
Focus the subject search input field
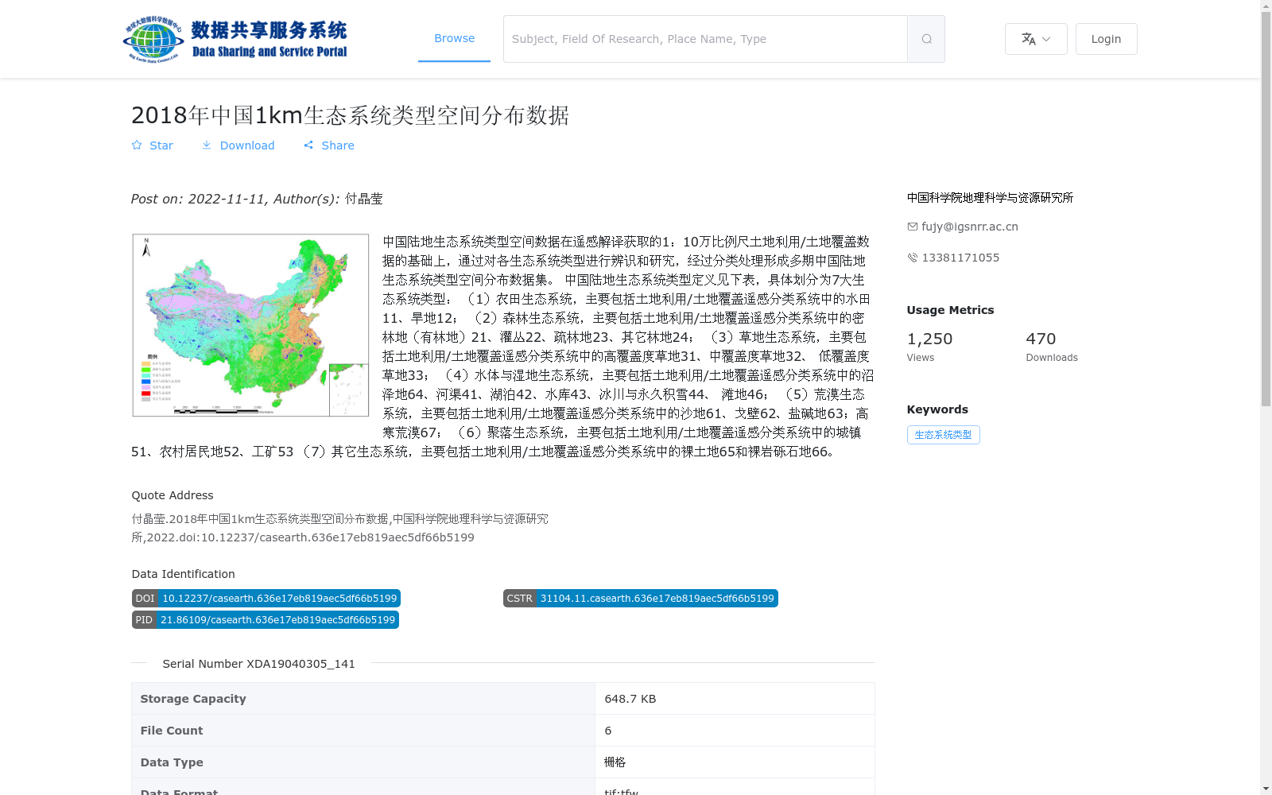pos(705,39)
